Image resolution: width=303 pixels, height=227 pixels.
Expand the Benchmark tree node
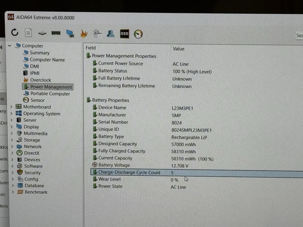click(x=13, y=192)
